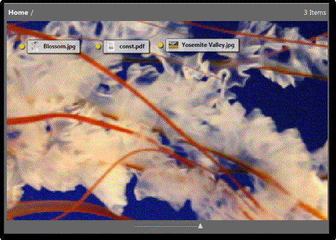Image resolution: width=336 pixels, height=240 pixels.
Task: Click the 3 Items counter
Action: pos(315,13)
